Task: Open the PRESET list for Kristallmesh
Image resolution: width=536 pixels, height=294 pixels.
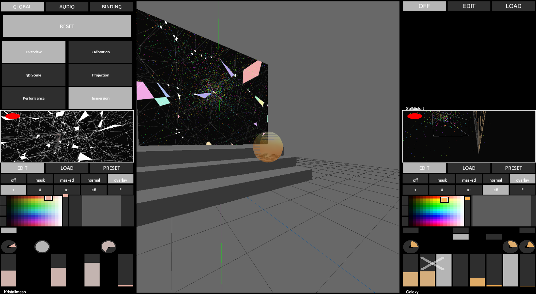Action: [x=111, y=168]
